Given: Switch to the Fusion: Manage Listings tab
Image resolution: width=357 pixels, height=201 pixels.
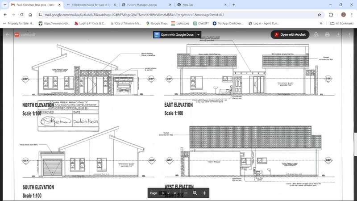Looking at the screenshot, I should pos(144,4).
